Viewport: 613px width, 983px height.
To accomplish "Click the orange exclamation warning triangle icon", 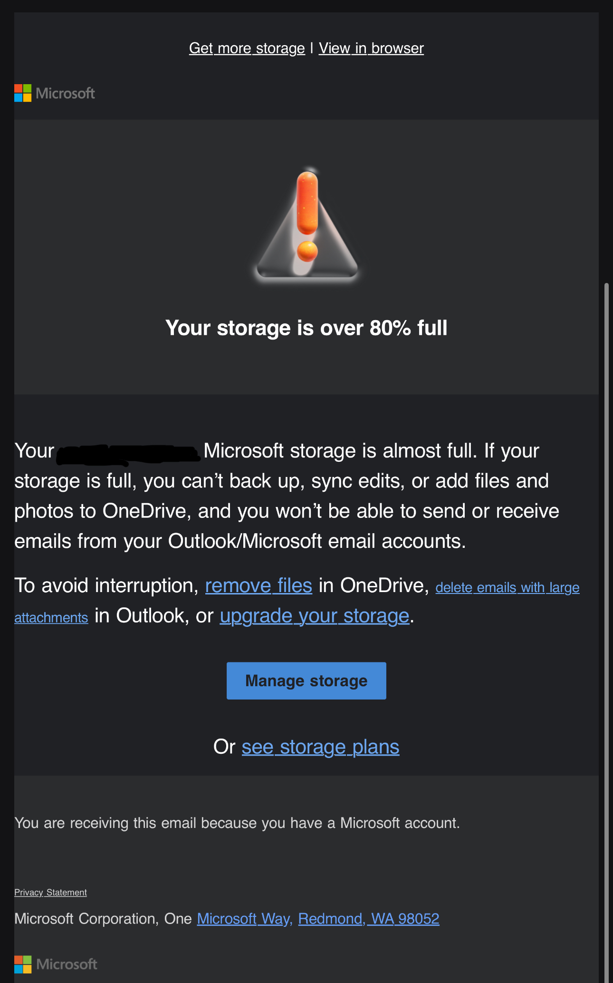I will coord(307,224).
